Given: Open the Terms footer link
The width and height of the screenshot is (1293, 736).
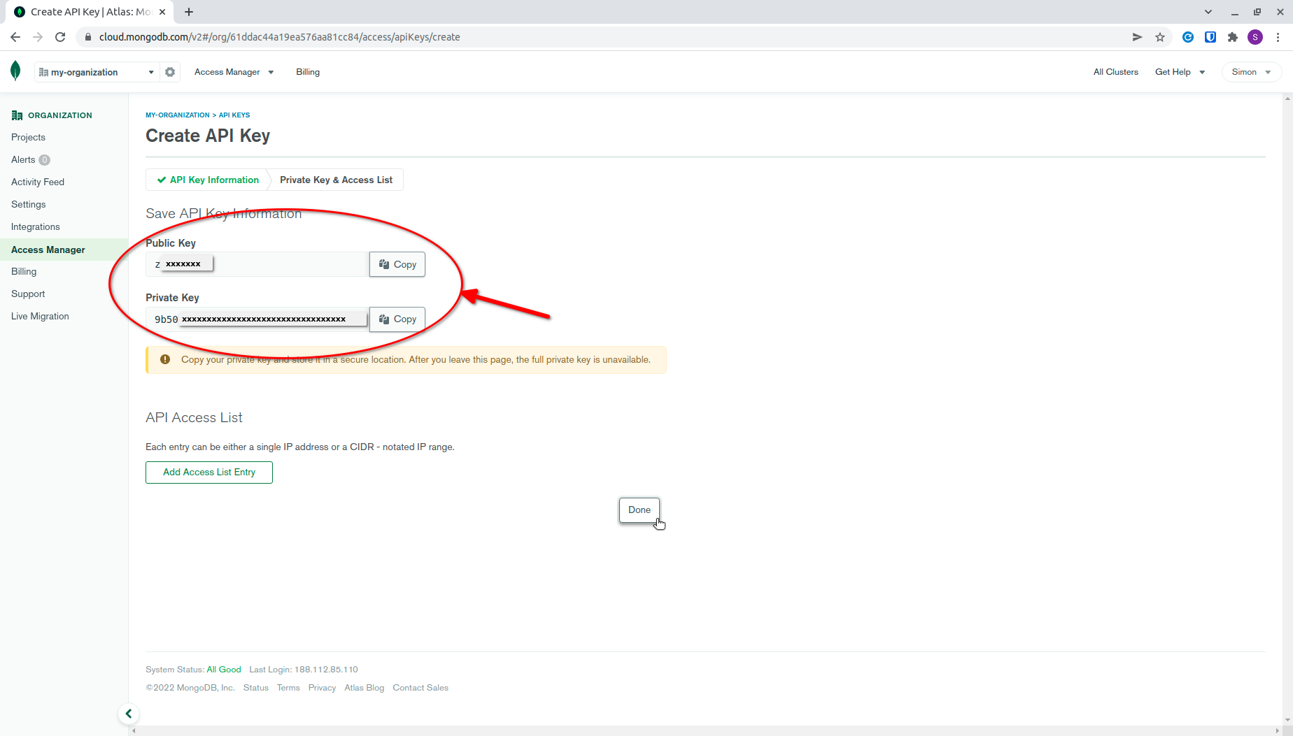Looking at the screenshot, I should pyautogui.click(x=288, y=688).
